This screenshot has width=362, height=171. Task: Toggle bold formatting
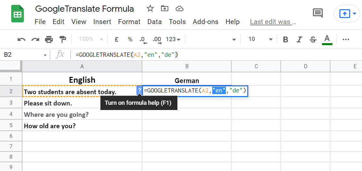click(x=286, y=40)
